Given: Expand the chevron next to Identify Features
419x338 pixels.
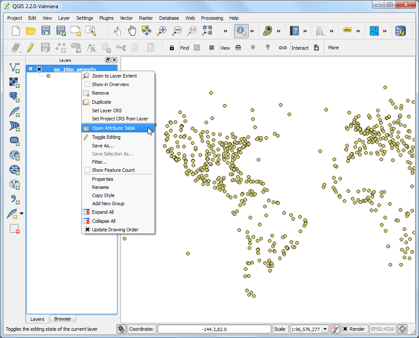Looking at the screenshot, I should click(252, 31).
